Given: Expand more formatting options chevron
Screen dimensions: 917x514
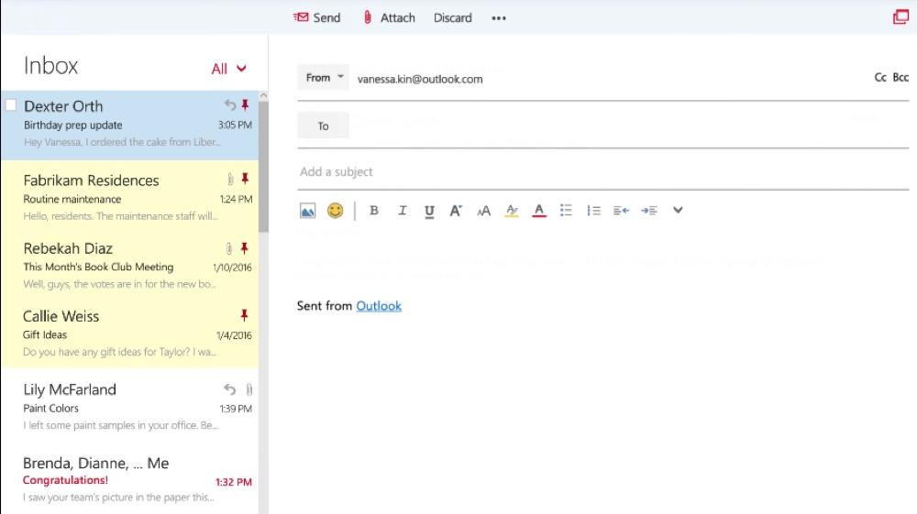Looking at the screenshot, I should [x=678, y=210].
